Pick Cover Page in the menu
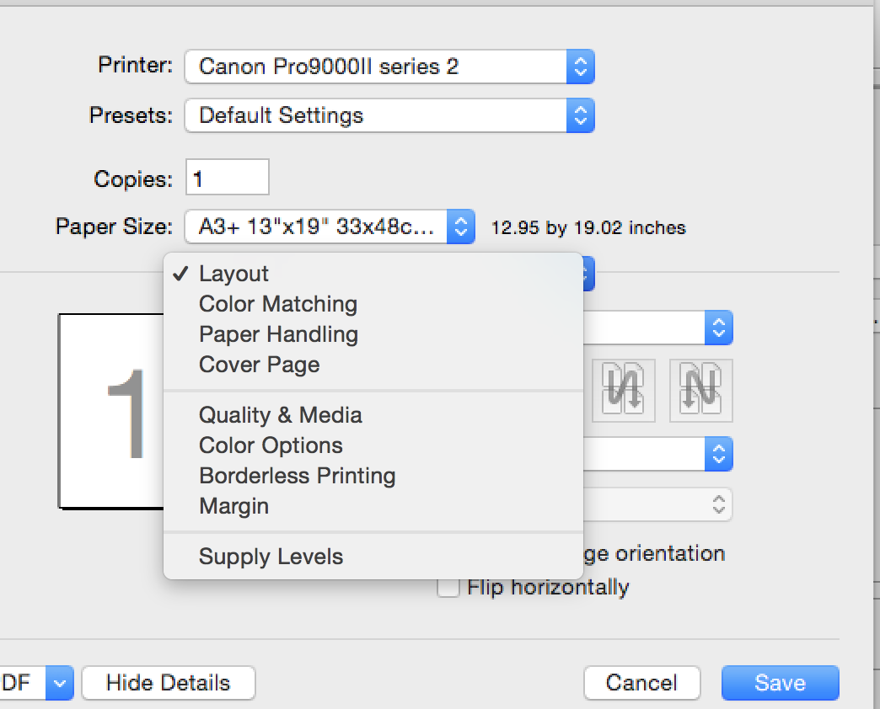Viewport: 880px width, 709px height. pyautogui.click(x=259, y=365)
